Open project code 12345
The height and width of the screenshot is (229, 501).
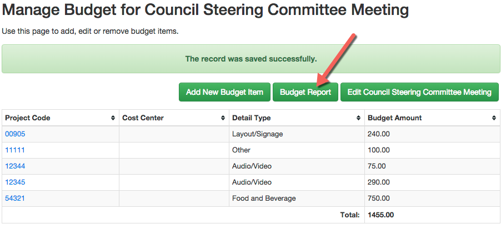(x=15, y=182)
